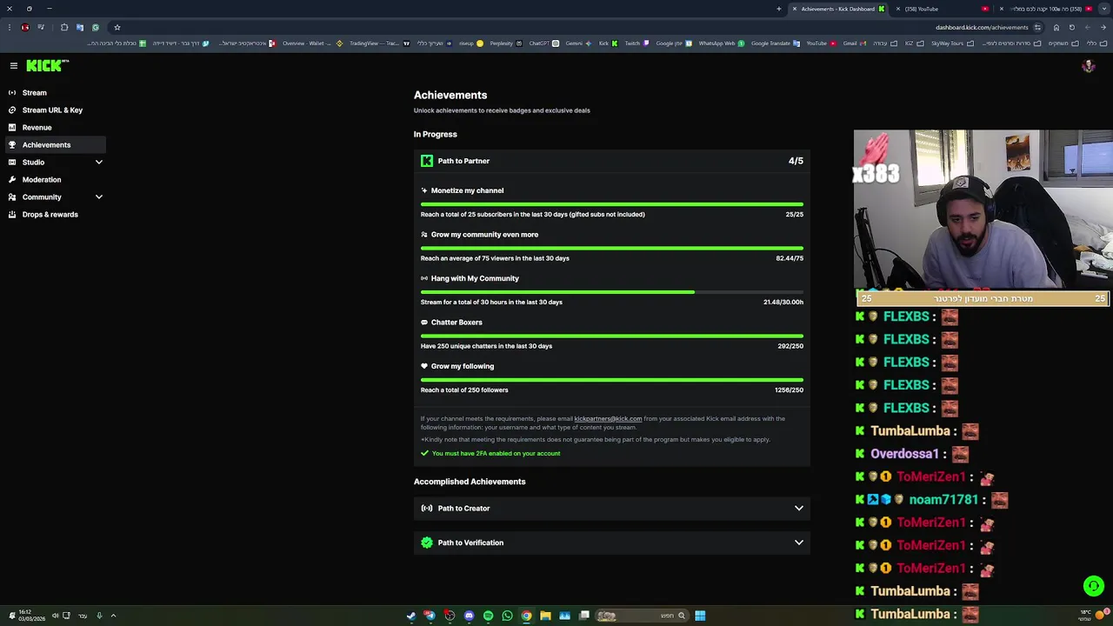This screenshot has height=626, width=1113.
Task: Open the ChatGPT bookmark
Action: pyautogui.click(x=543, y=43)
